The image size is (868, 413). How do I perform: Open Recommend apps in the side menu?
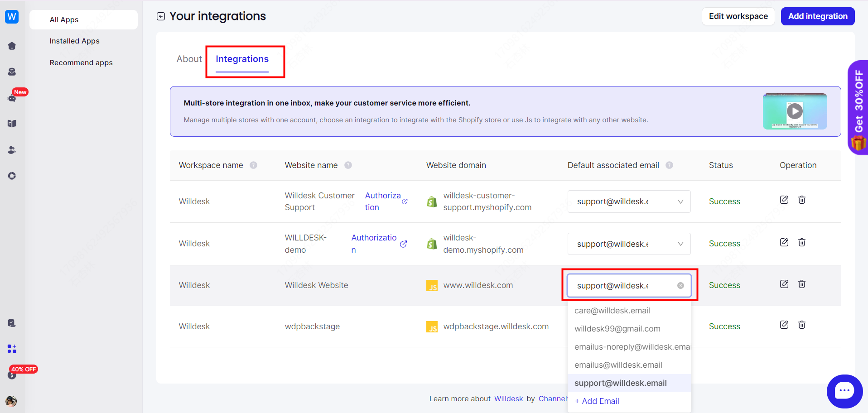[x=81, y=62]
